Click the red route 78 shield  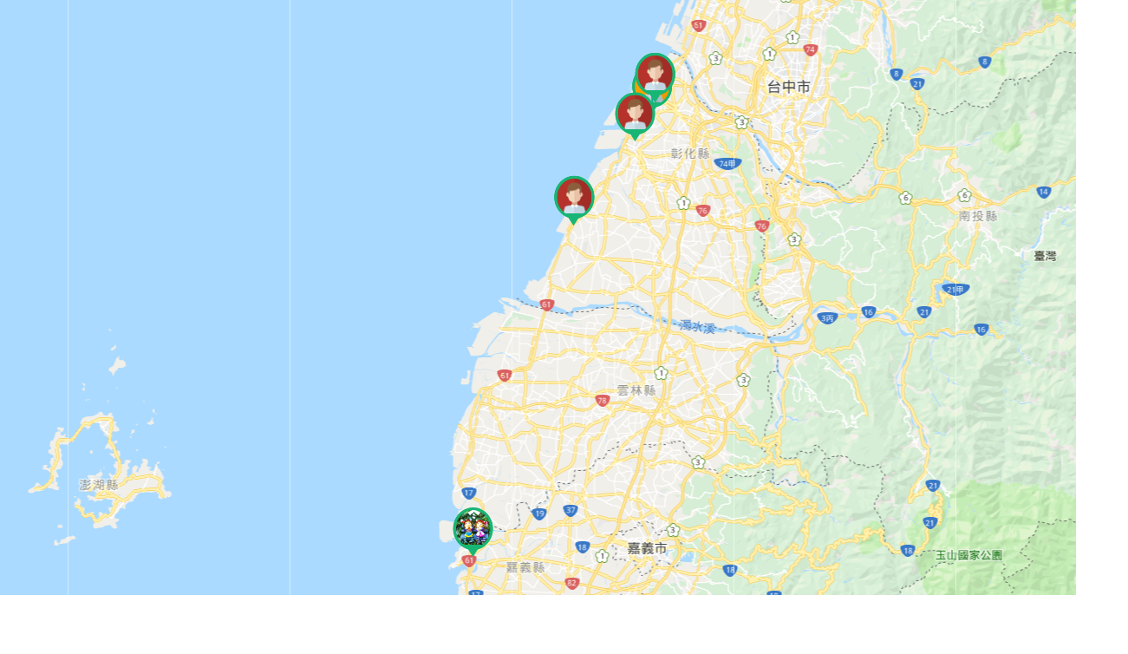603,401
